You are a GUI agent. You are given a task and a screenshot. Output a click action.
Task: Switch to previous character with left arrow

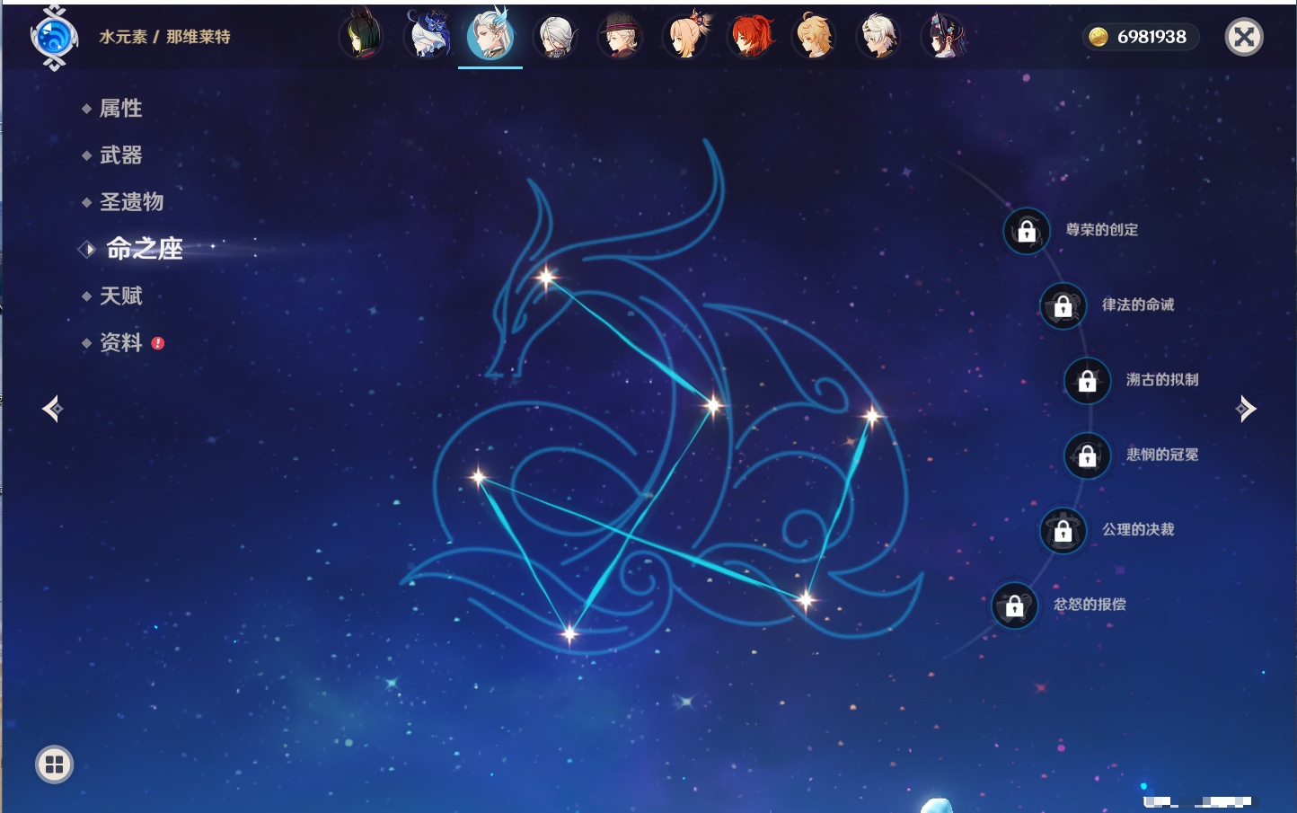(x=52, y=409)
